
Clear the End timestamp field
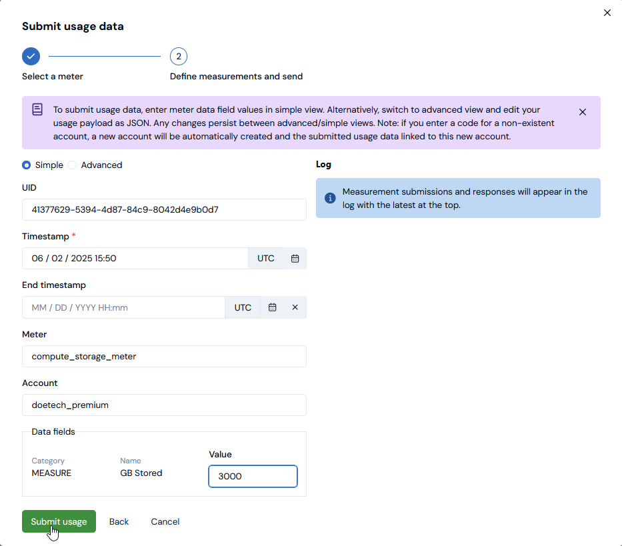pos(295,308)
